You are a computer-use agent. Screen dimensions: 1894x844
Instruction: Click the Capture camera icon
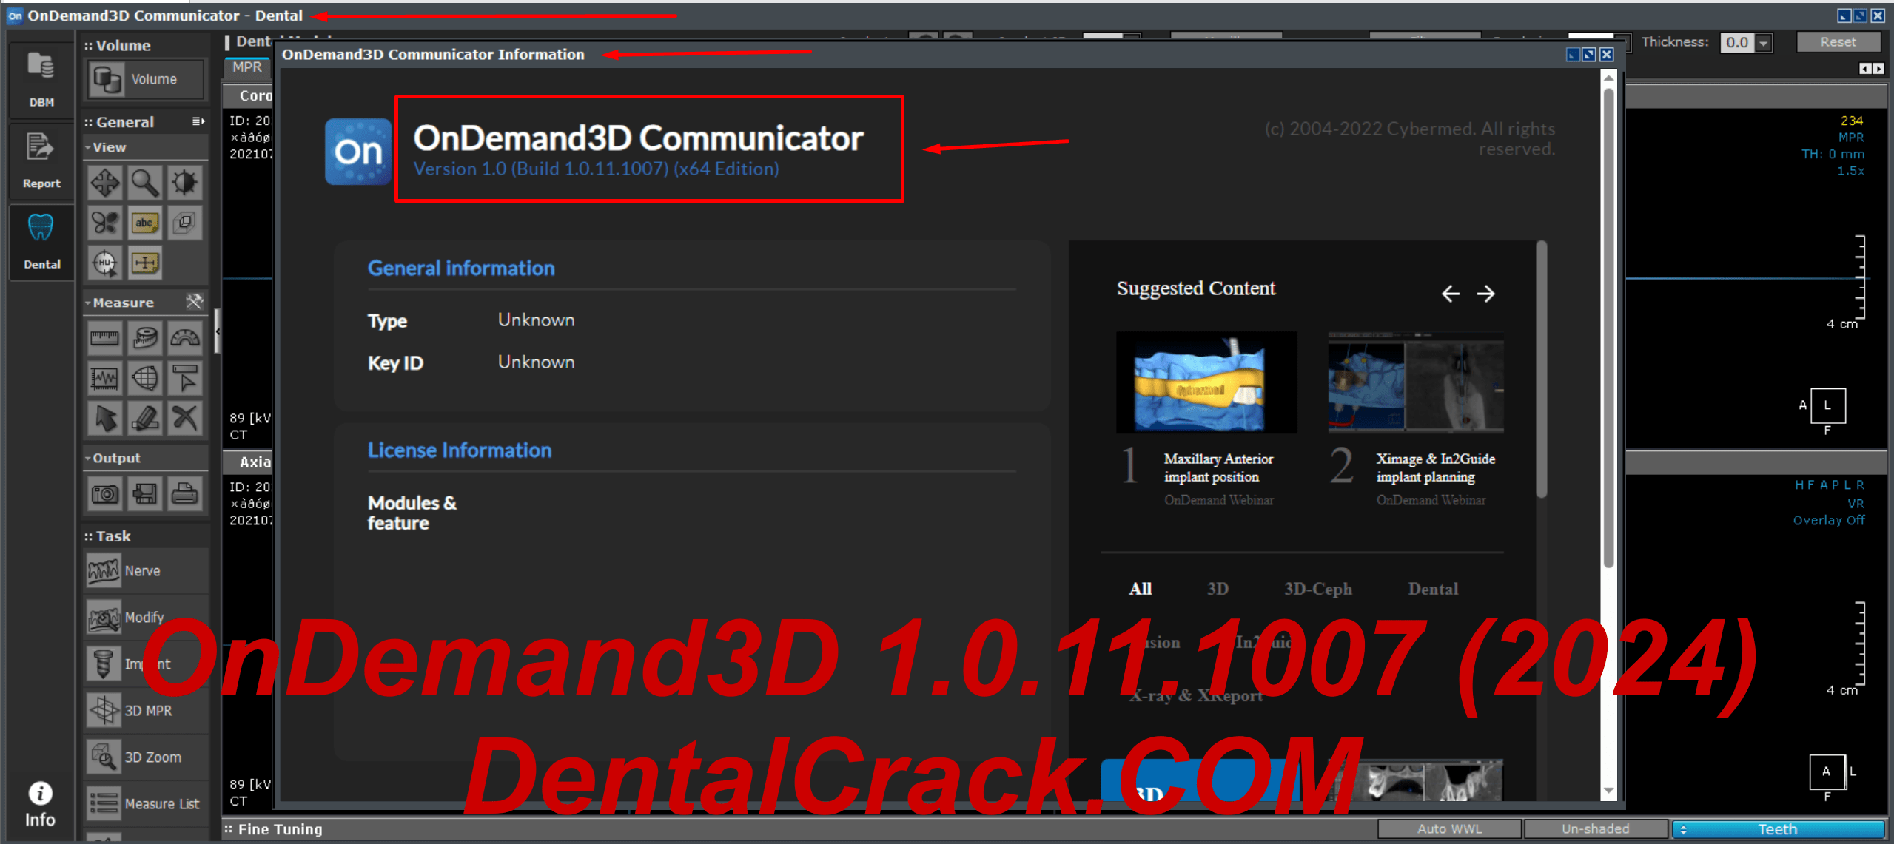pos(104,493)
